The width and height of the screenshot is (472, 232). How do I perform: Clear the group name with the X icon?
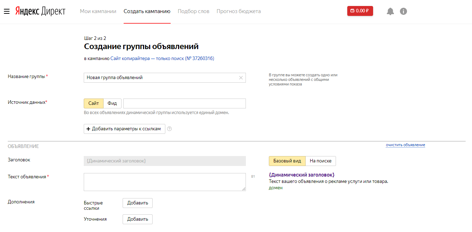(x=241, y=78)
